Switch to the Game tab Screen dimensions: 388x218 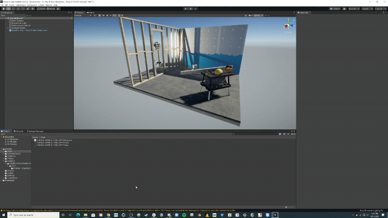tap(90, 13)
